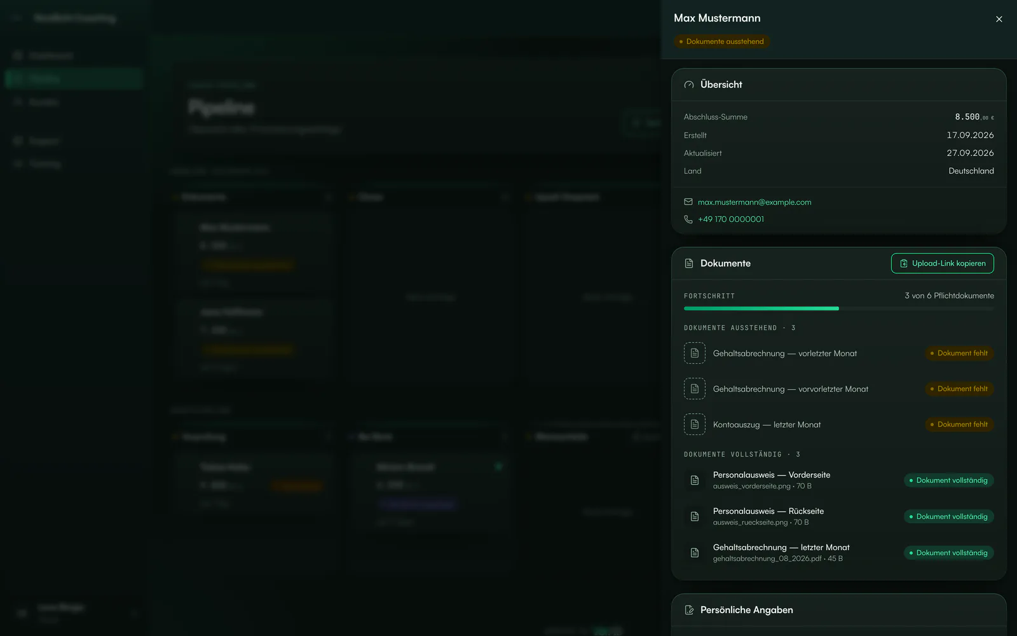Click file icon for Gehaltsabrechnung letzter Monat
Screen dimensions: 1017x636
tap(695, 553)
